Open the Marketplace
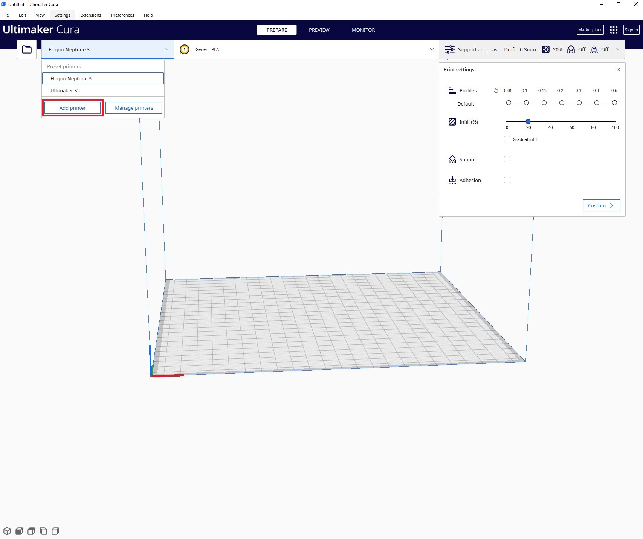Image resolution: width=643 pixels, height=539 pixels. coord(590,30)
